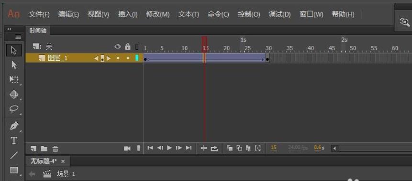412x181 pixels.
Task: Toggle the loop playback button
Action: tap(214, 149)
